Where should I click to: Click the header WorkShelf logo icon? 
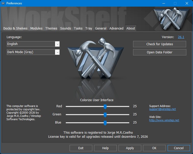pos(171,19)
